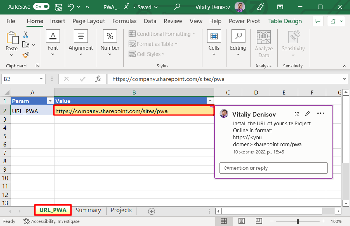This screenshot has width=350, height=226.
Task: Open the File menu
Action: pos(11,21)
